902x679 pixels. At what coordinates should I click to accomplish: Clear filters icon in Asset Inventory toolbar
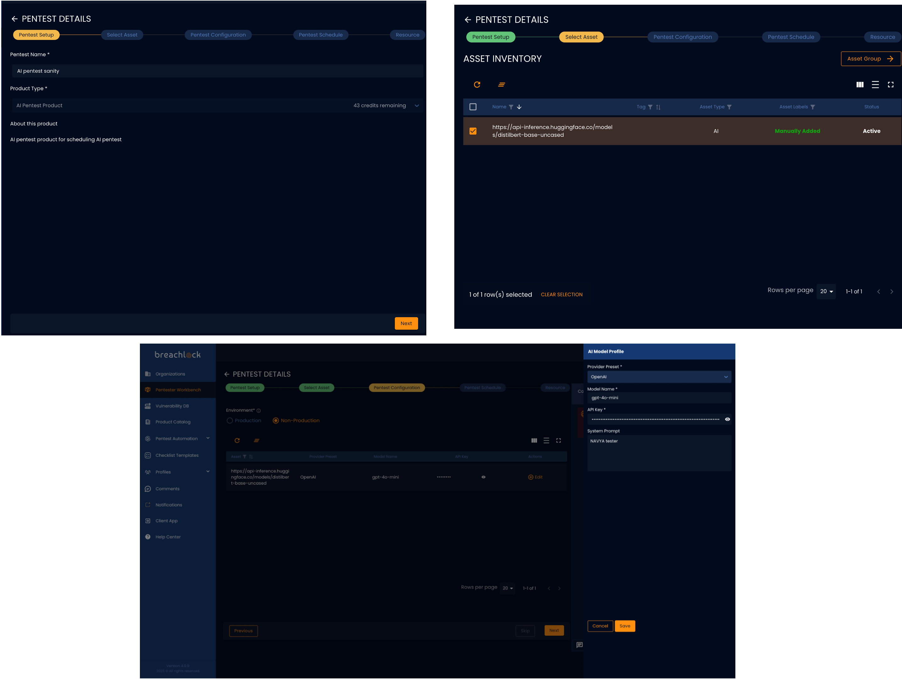point(501,84)
